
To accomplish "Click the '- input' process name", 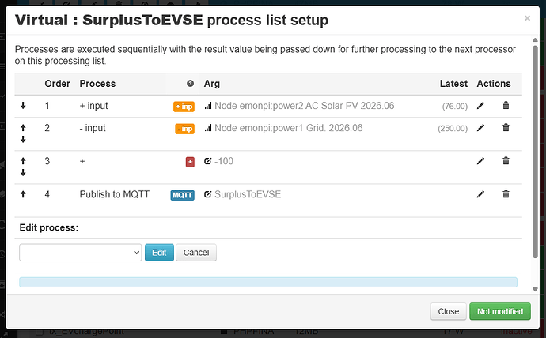I will pos(93,128).
